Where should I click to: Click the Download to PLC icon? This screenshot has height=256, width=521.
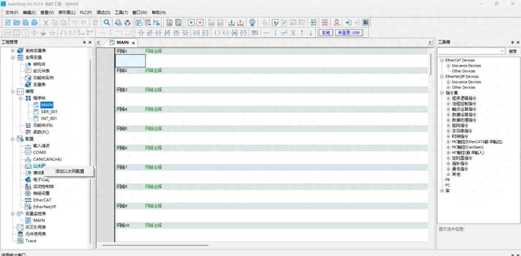pyautogui.click(x=232, y=23)
